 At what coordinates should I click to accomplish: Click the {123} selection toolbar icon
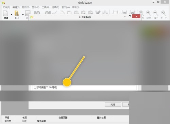click(x=124, y=13)
